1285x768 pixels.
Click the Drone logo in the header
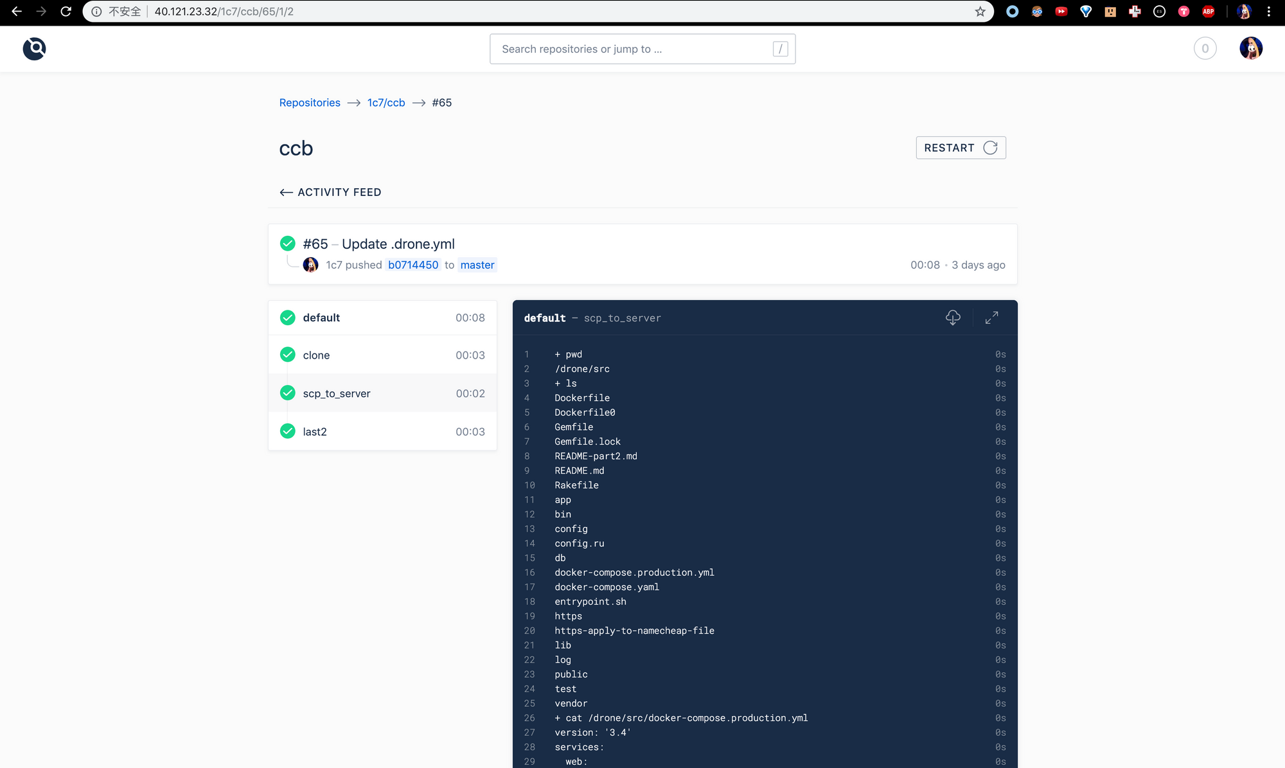click(34, 49)
